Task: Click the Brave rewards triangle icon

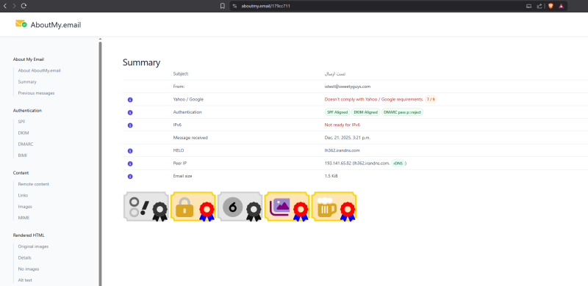Action: click(561, 6)
